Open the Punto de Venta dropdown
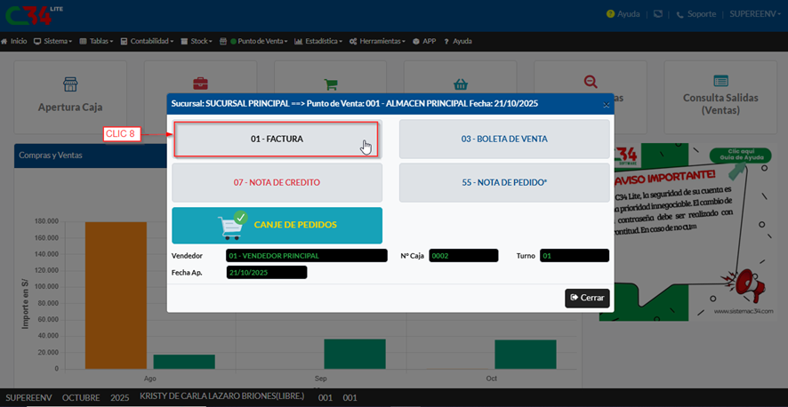 point(259,42)
